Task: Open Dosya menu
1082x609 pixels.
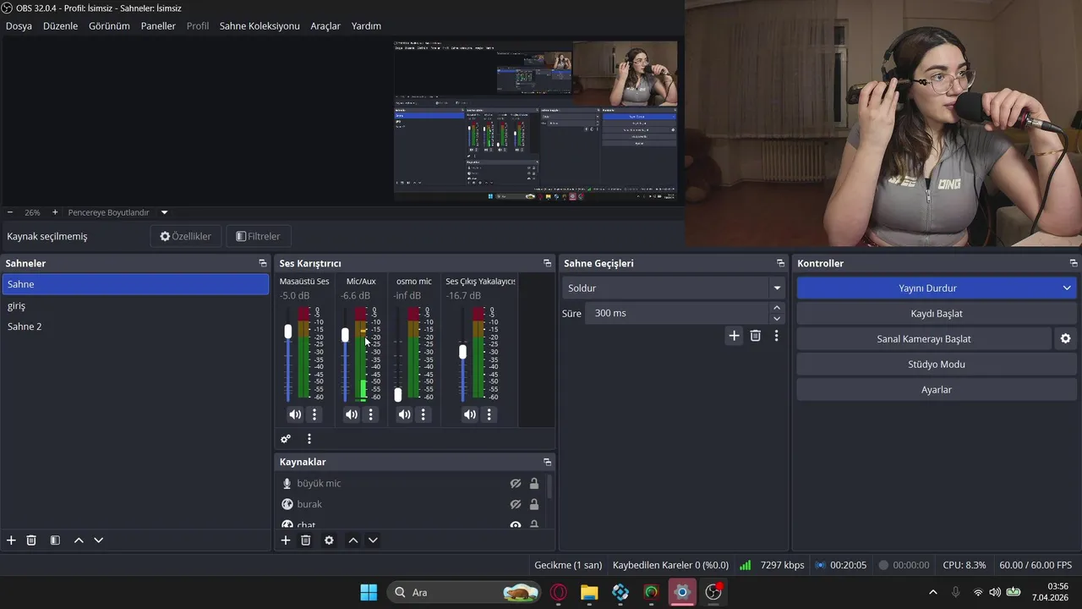Action: pyautogui.click(x=19, y=26)
